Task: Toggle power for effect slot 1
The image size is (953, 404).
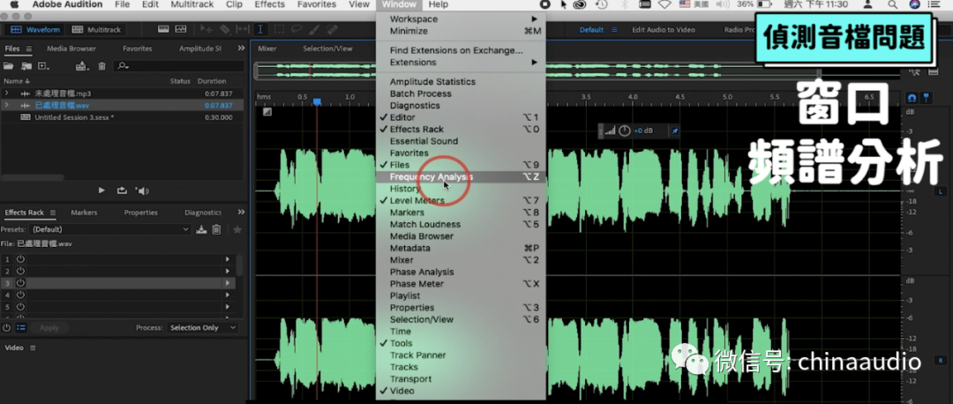Action: click(20, 259)
